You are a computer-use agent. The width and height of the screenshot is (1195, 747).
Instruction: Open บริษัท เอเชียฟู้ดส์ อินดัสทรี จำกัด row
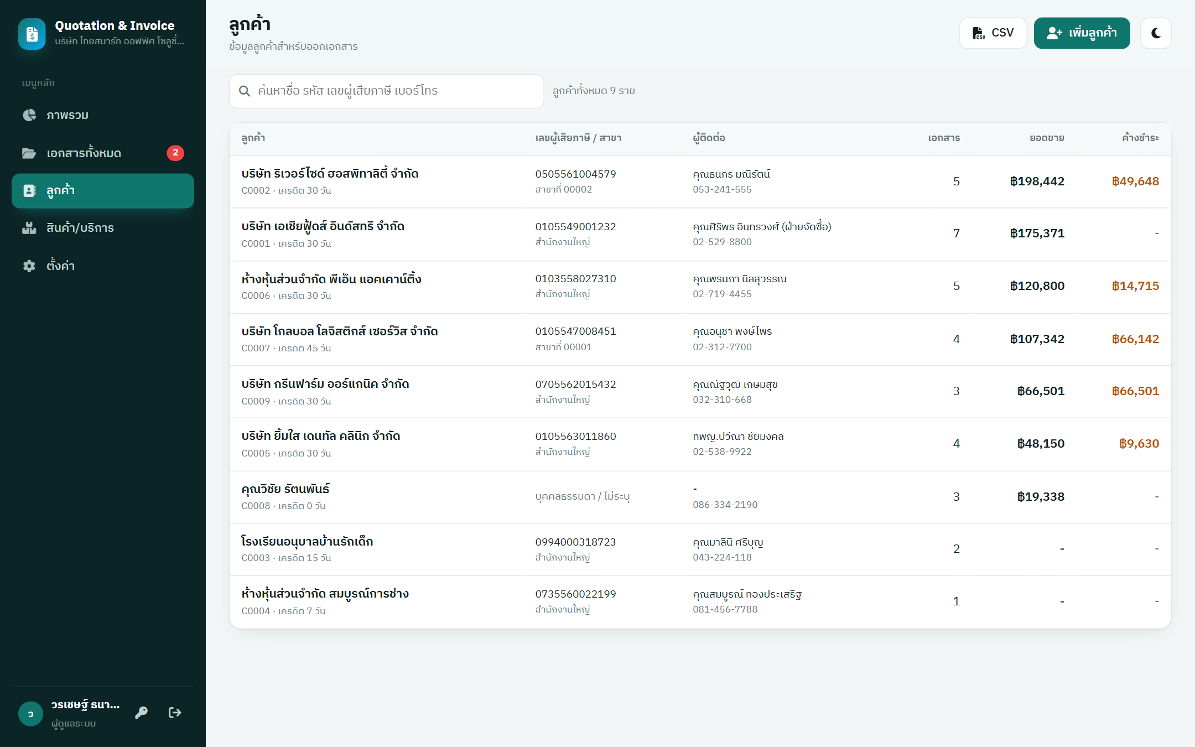pos(700,234)
